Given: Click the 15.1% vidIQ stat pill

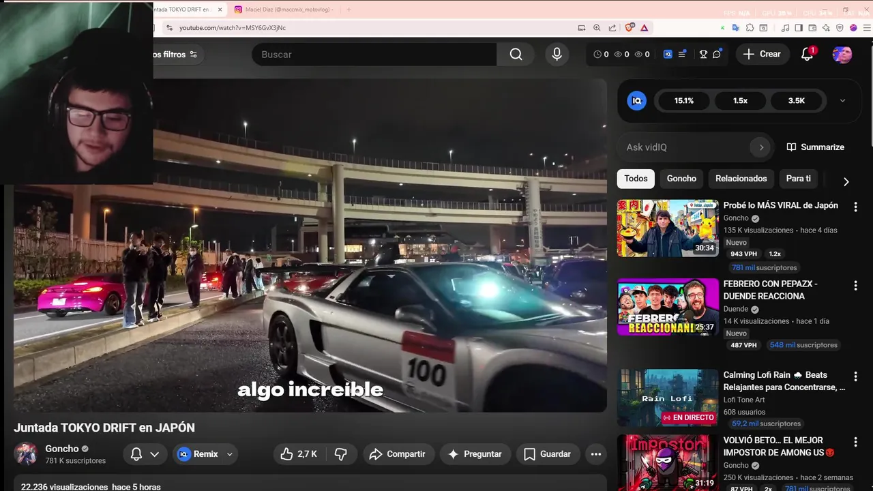Looking at the screenshot, I should point(684,100).
